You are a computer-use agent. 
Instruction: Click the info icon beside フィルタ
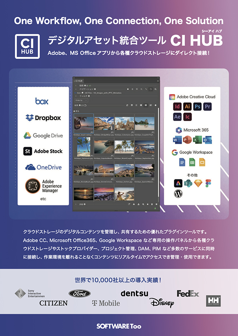tap(89, 96)
